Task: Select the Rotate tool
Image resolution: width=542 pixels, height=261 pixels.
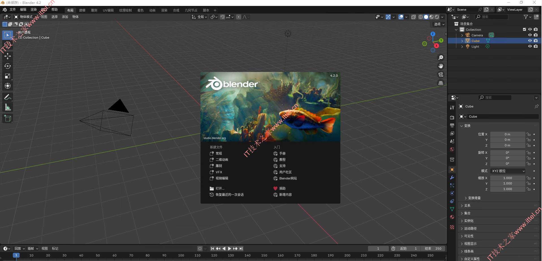Action: [x=8, y=66]
